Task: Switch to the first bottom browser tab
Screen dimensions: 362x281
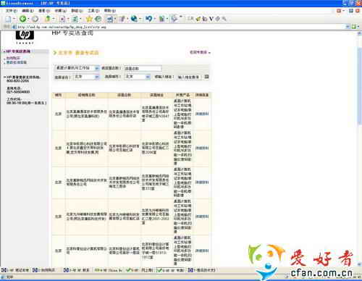Action: (x=15, y=270)
